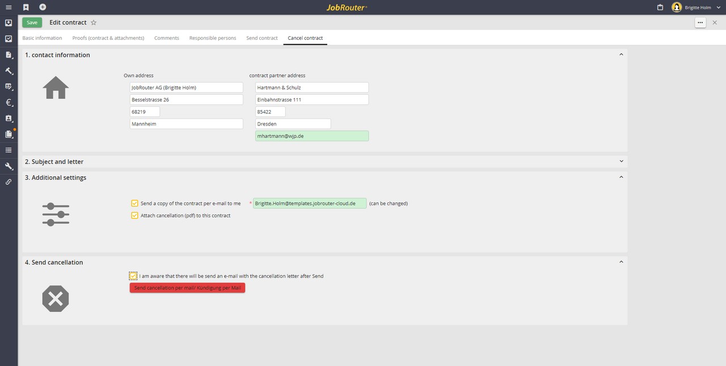726x366 pixels.
Task: Open the gavel icon in the sidebar
Action: (9, 71)
